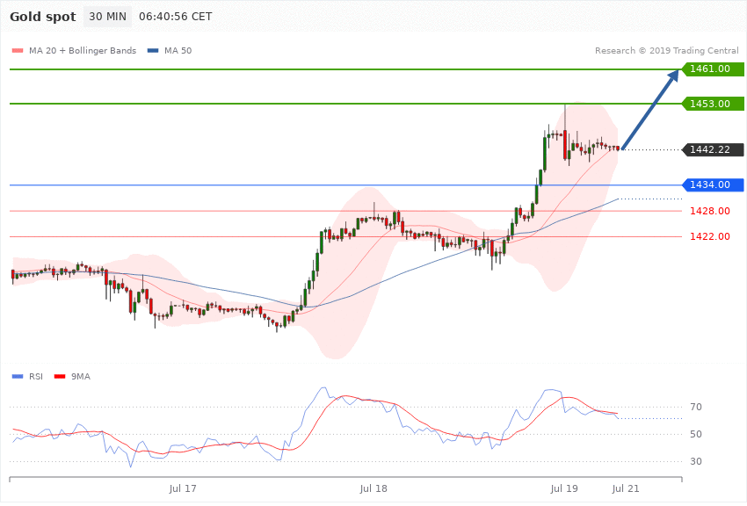Click the blue MA 50 legend swatch
Screen dimensions: 747x506
[x=153, y=50]
